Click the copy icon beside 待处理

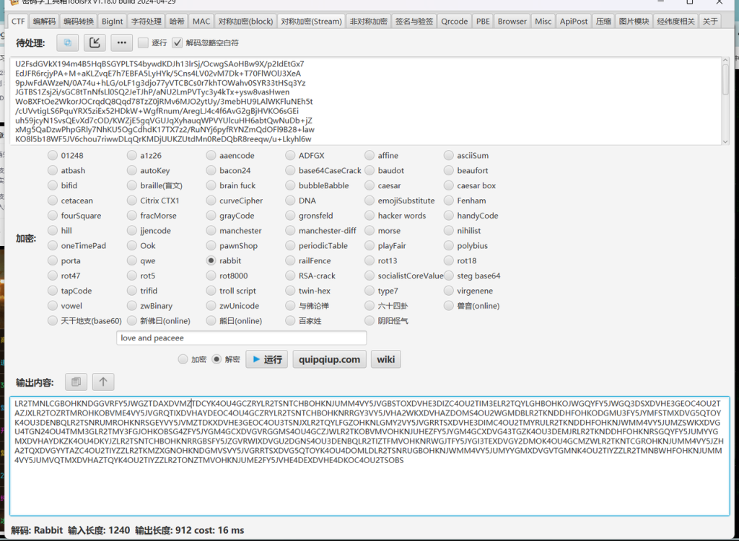(x=68, y=43)
